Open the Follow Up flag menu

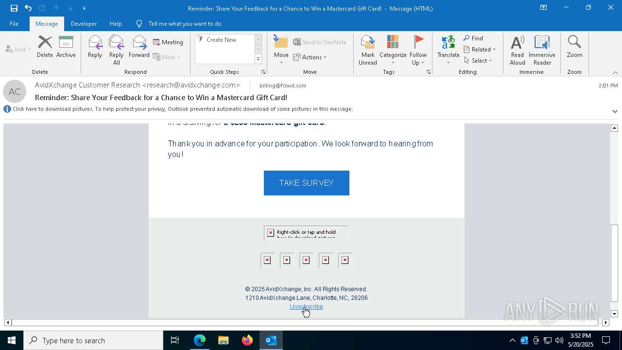(x=418, y=50)
